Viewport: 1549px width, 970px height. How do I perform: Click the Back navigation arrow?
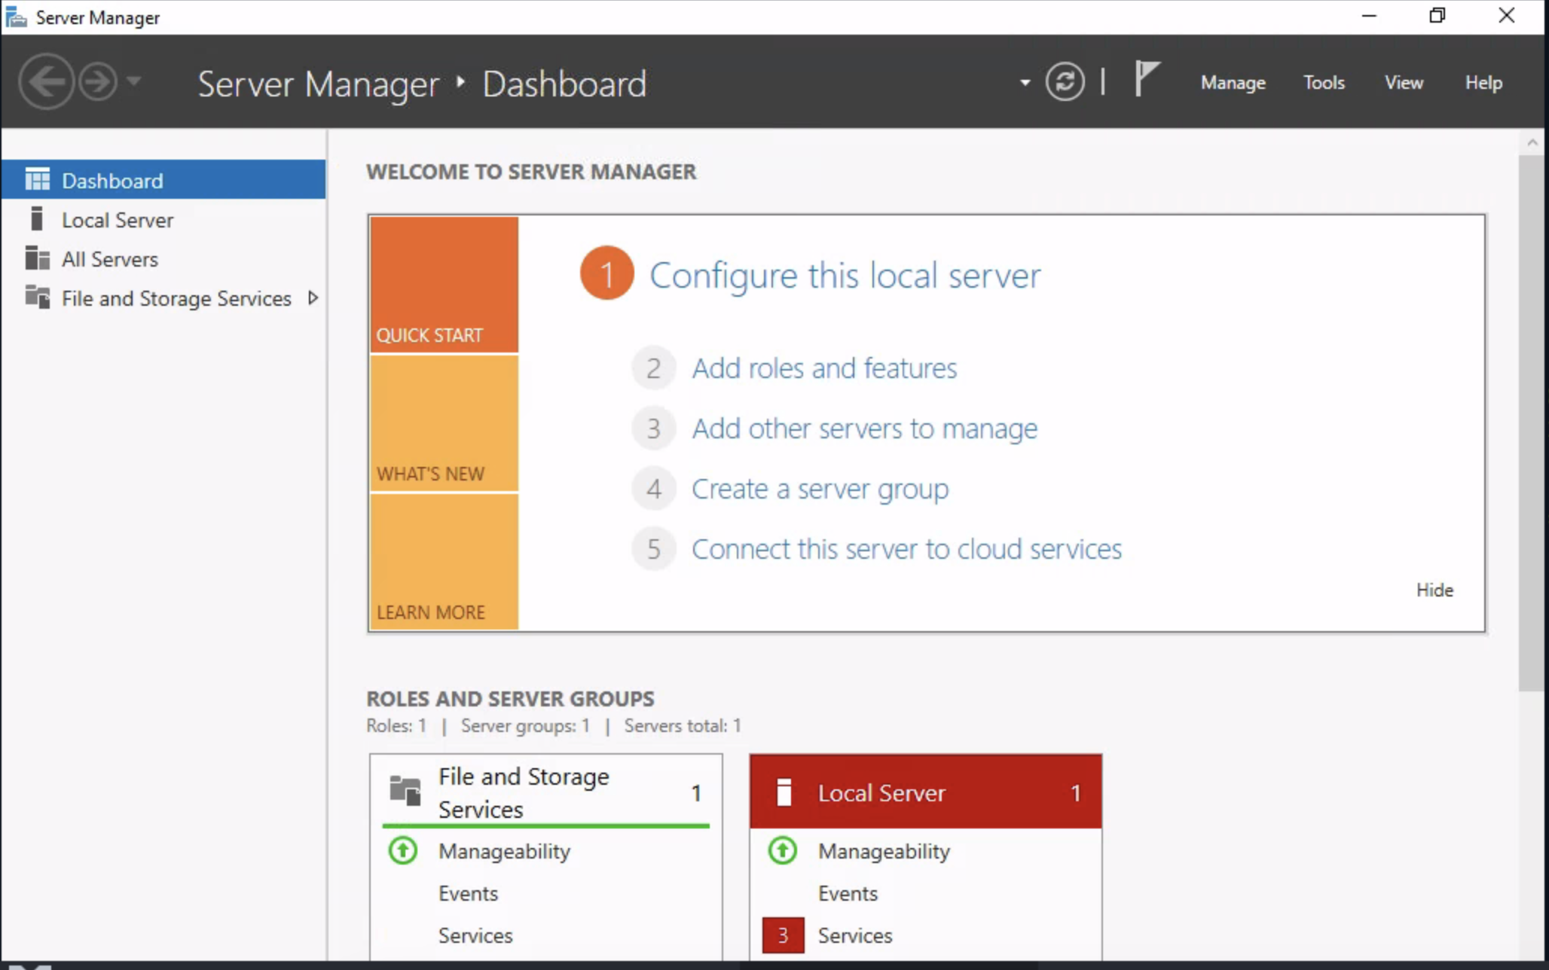coord(47,81)
